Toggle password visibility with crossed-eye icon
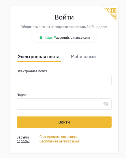 106,104
